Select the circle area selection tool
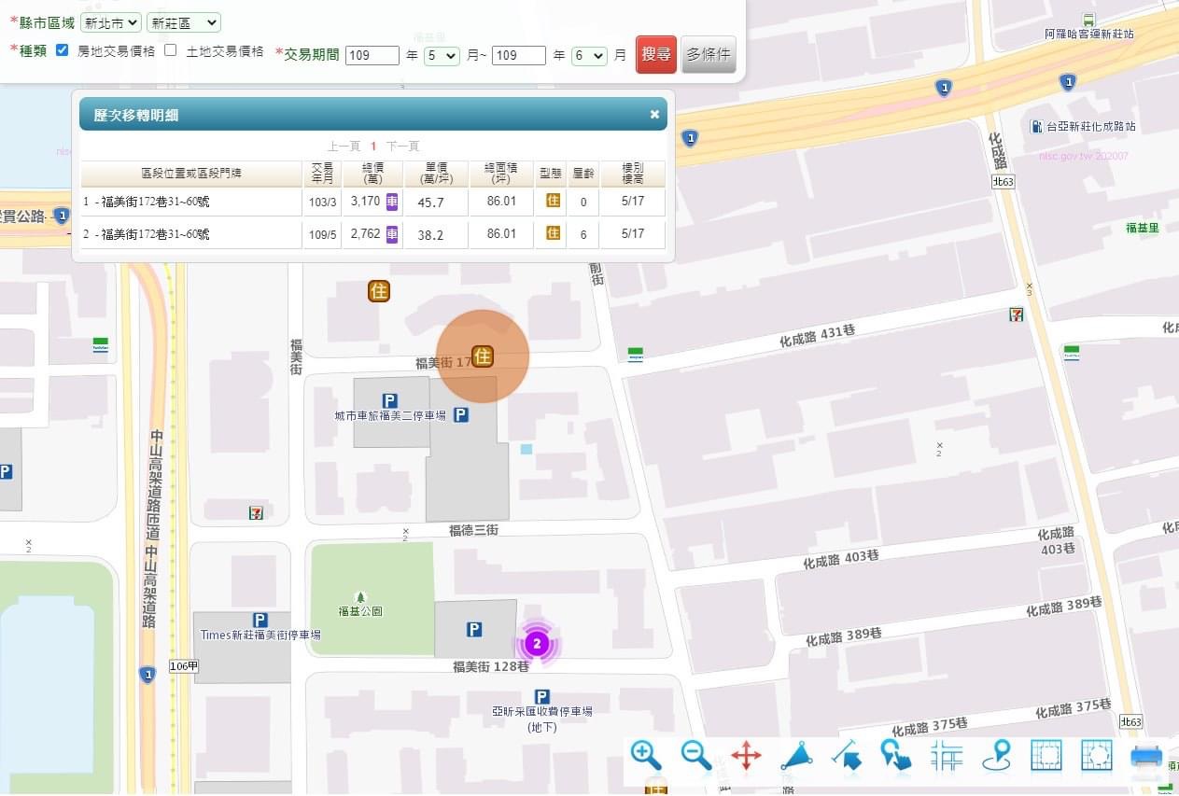This screenshot has height=796, width=1179. (x=1097, y=755)
